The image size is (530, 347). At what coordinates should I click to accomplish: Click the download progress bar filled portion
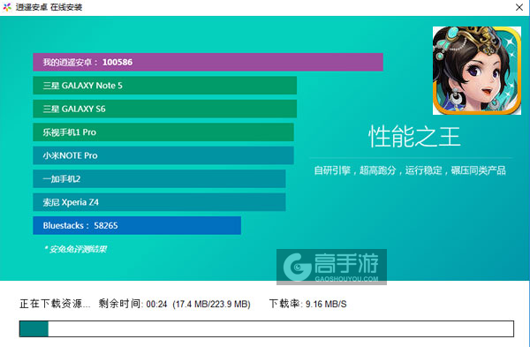(34, 328)
